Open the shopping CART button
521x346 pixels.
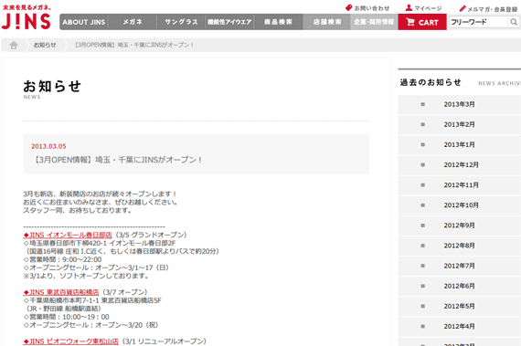[422, 22]
